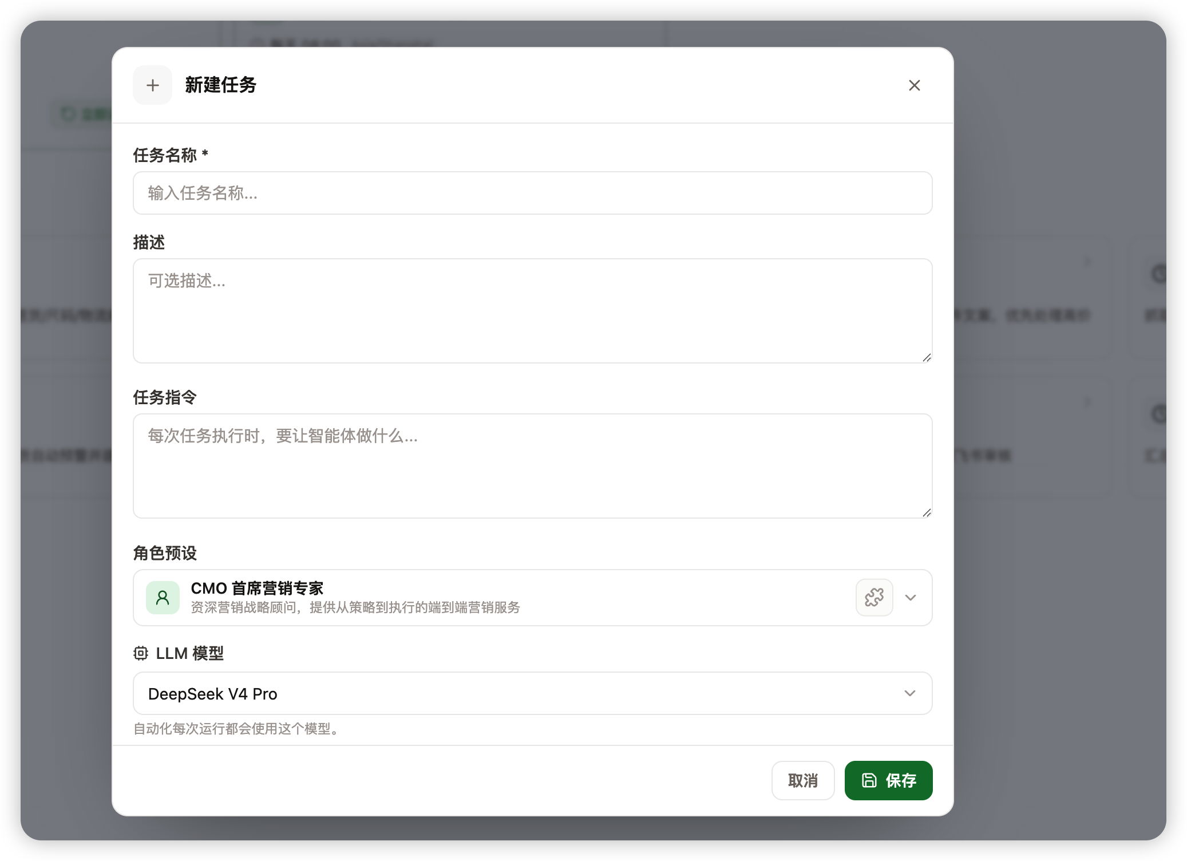1187x861 pixels.
Task: Click the 取消 button
Action: (802, 780)
